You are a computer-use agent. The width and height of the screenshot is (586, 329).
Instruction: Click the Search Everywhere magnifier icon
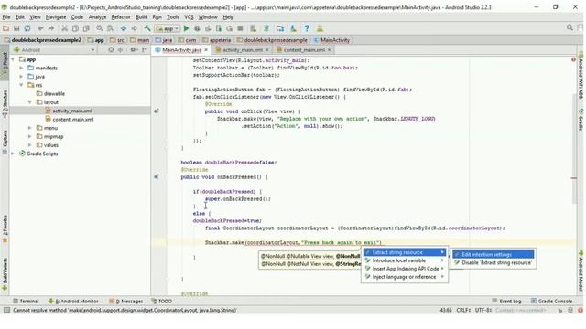pyautogui.click(x=570, y=27)
